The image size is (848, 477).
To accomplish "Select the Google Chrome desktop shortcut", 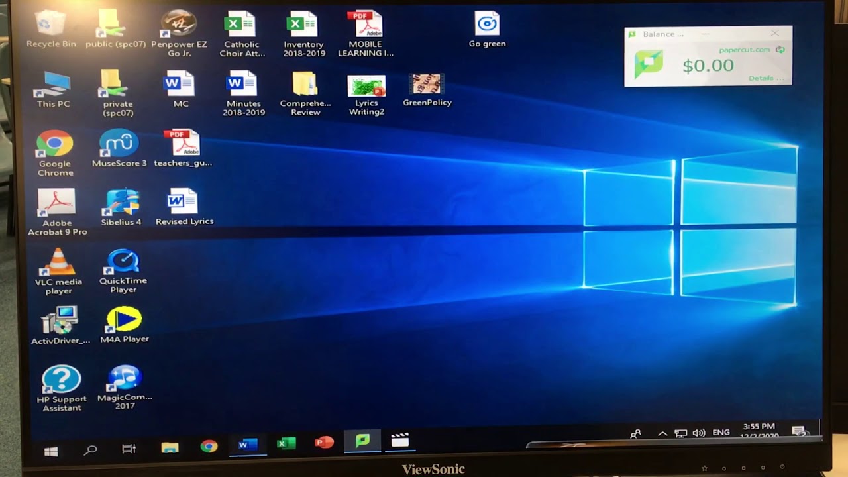I will (55, 152).
